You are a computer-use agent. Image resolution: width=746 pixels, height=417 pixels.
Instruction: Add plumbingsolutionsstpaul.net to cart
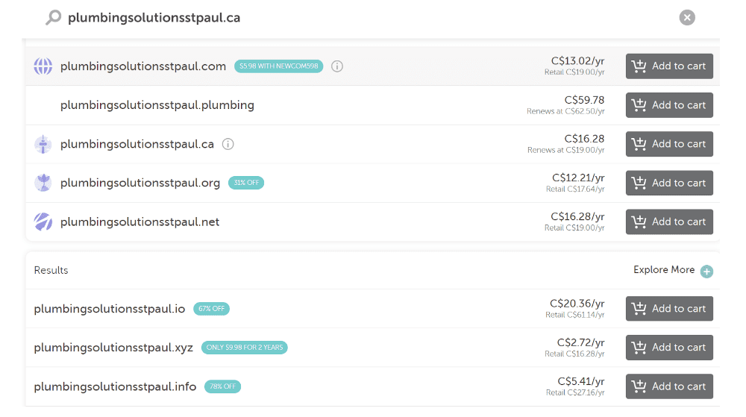pyautogui.click(x=669, y=222)
